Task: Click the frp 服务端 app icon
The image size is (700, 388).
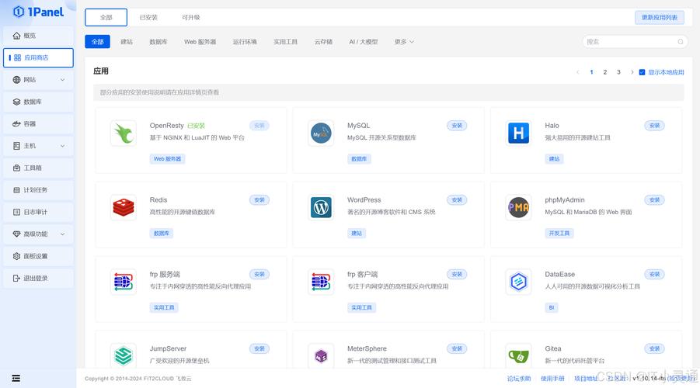Action: 124,282
